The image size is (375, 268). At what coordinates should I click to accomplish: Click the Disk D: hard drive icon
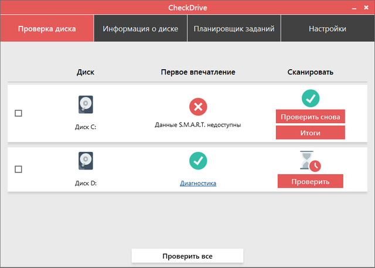(86, 161)
